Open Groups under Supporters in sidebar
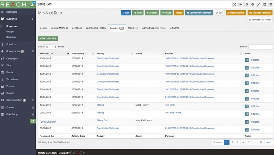 click(10, 32)
